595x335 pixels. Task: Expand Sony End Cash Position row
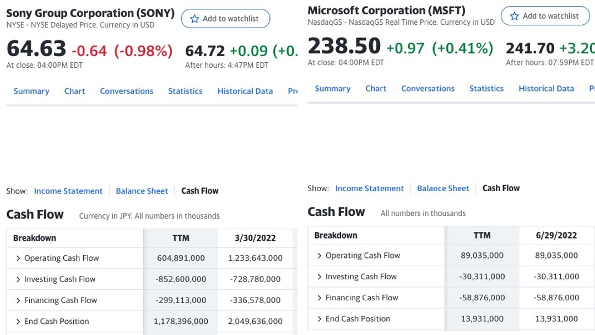pos(18,321)
